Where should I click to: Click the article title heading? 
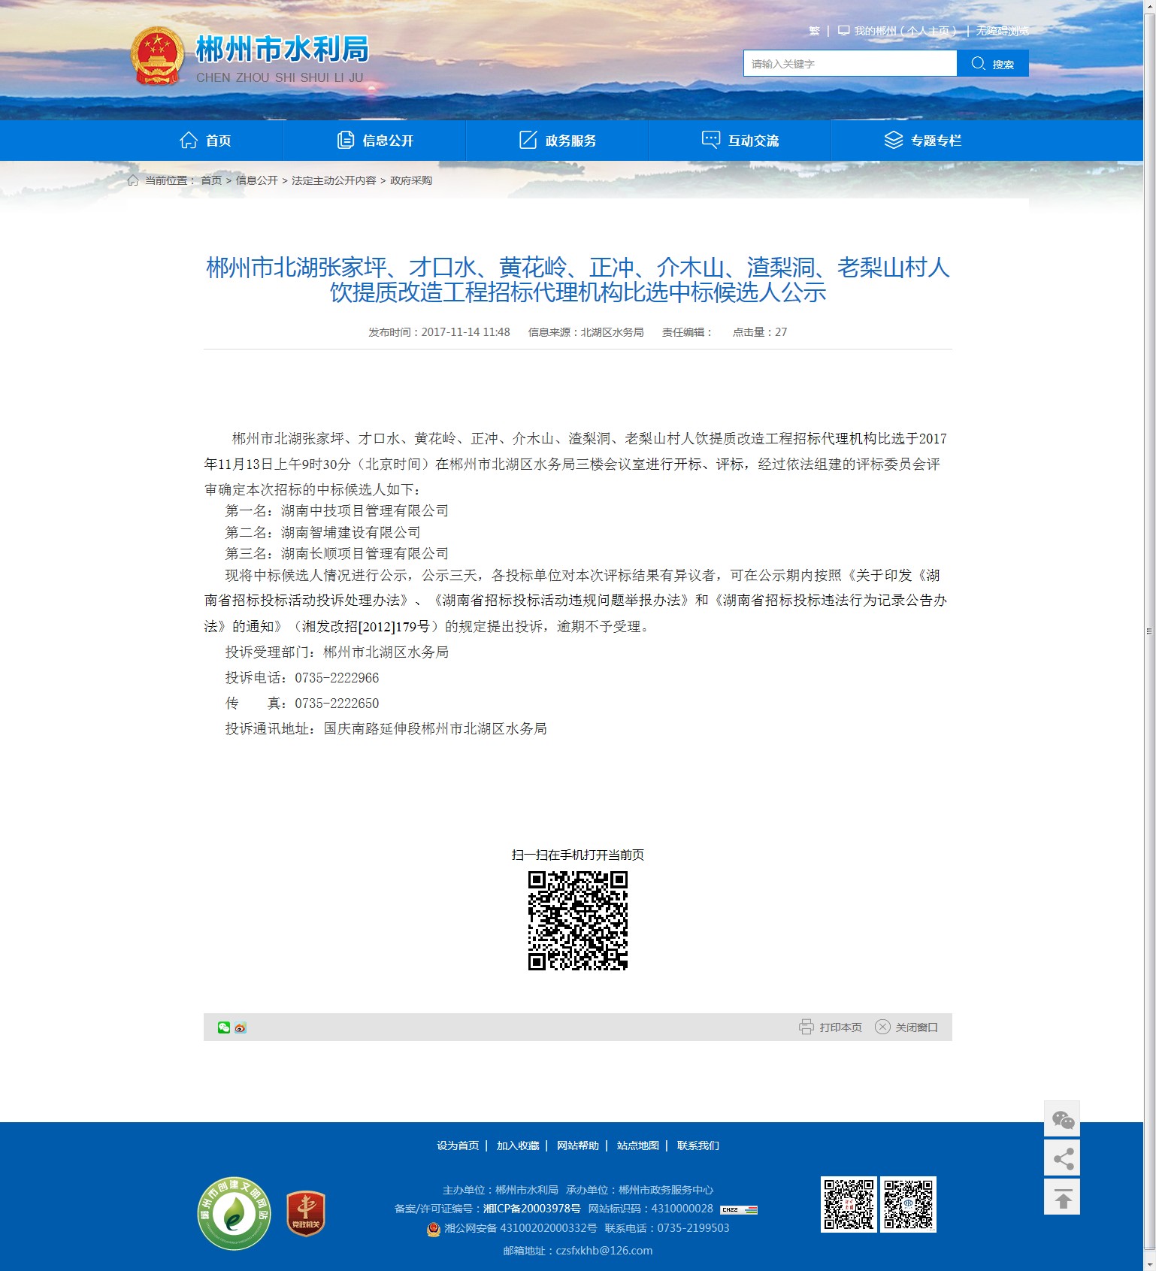click(578, 280)
